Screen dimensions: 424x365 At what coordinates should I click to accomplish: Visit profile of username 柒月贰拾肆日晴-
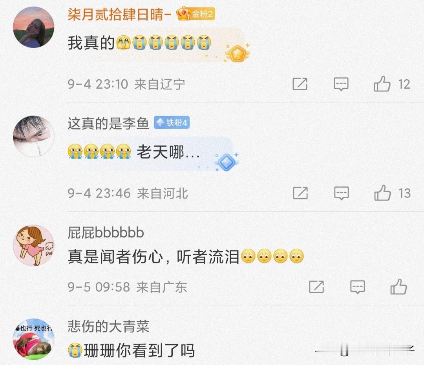coord(119,14)
